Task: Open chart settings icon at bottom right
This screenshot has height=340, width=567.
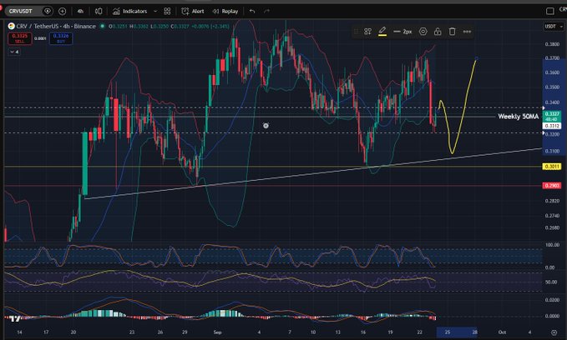Action: coord(554,332)
